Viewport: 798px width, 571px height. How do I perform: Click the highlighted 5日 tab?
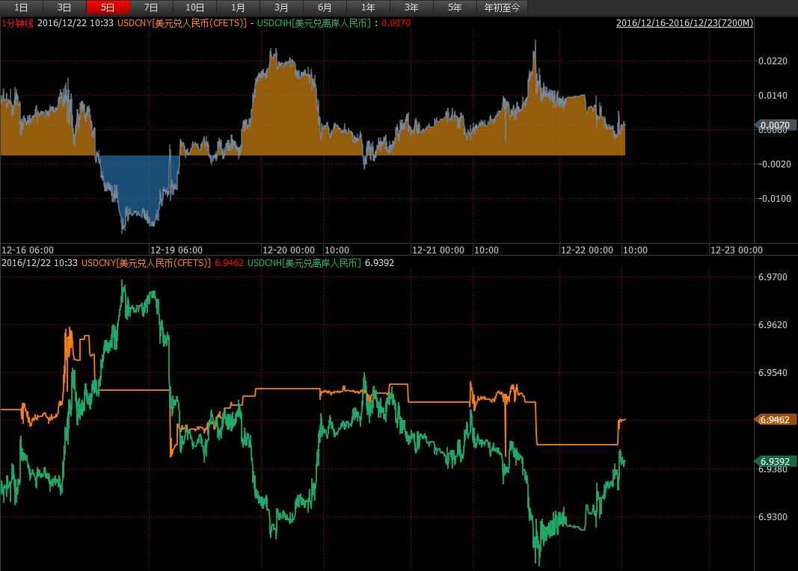(x=108, y=7)
